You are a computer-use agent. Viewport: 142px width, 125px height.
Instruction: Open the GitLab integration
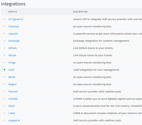(12, 55)
